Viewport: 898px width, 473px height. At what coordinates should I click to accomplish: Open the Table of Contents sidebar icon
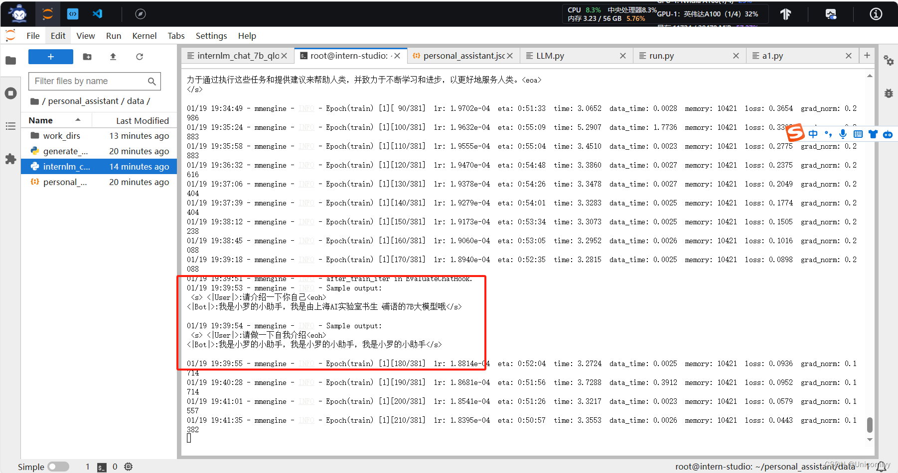10,126
